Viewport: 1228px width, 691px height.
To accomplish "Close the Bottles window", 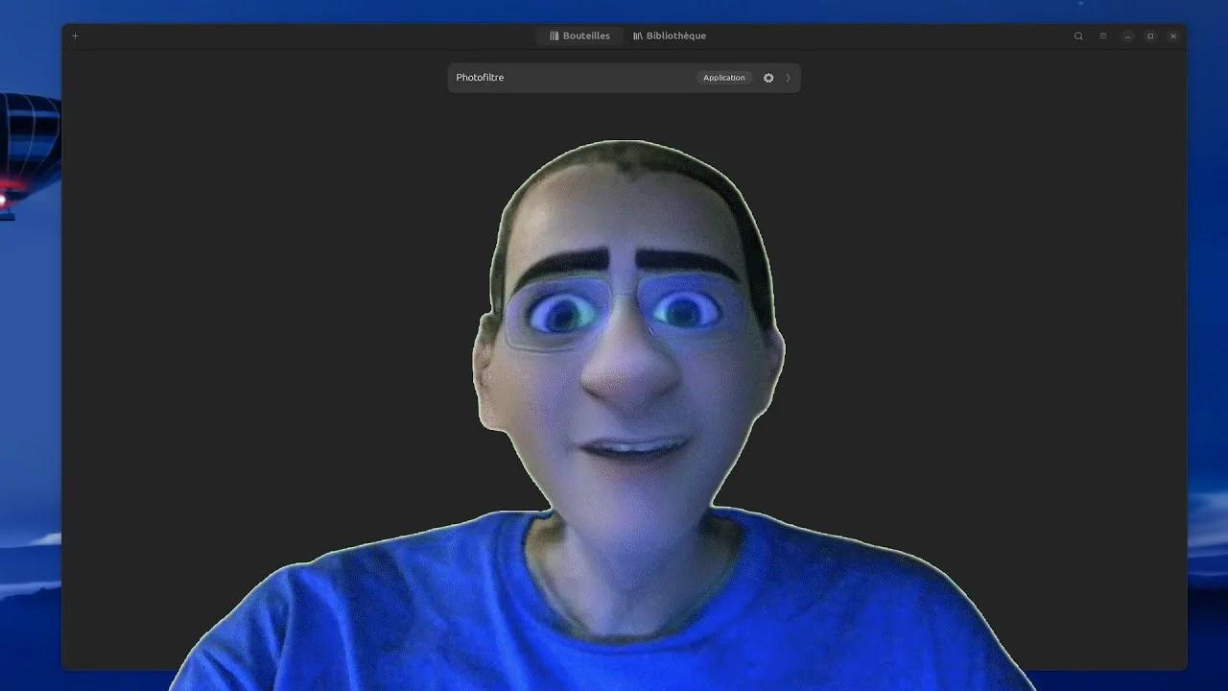I will (x=1172, y=36).
